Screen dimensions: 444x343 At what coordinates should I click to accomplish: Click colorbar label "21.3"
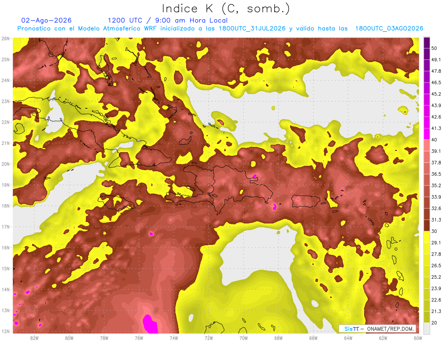436,311
